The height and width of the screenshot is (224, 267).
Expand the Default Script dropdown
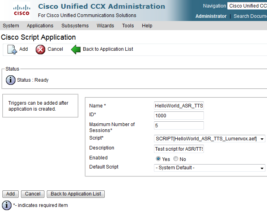(209, 168)
